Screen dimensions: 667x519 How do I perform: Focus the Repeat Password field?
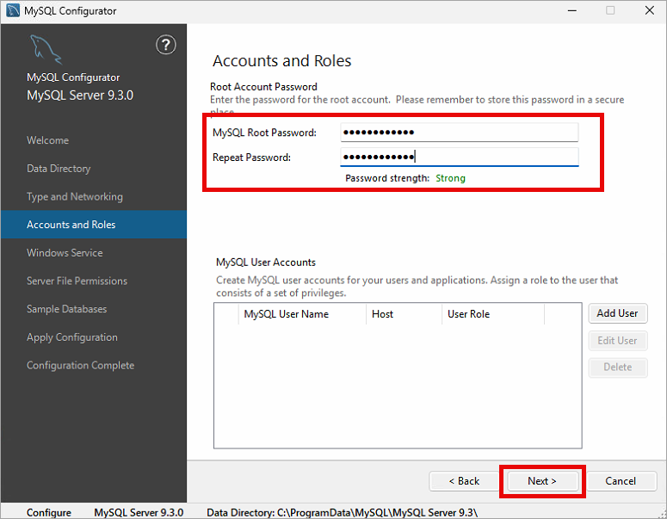[460, 157]
